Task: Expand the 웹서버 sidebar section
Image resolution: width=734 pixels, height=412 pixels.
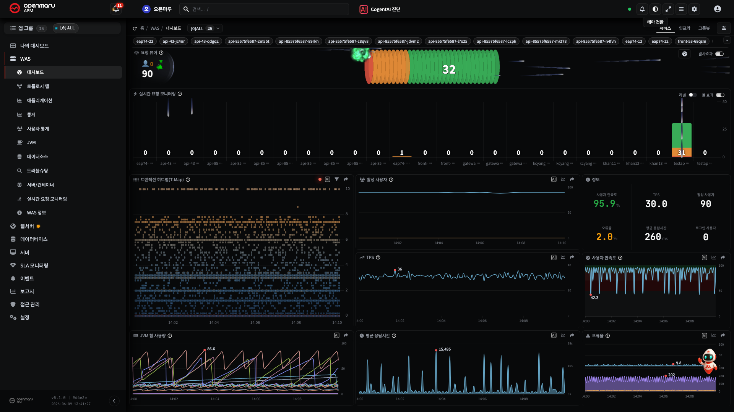Action: point(27,226)
